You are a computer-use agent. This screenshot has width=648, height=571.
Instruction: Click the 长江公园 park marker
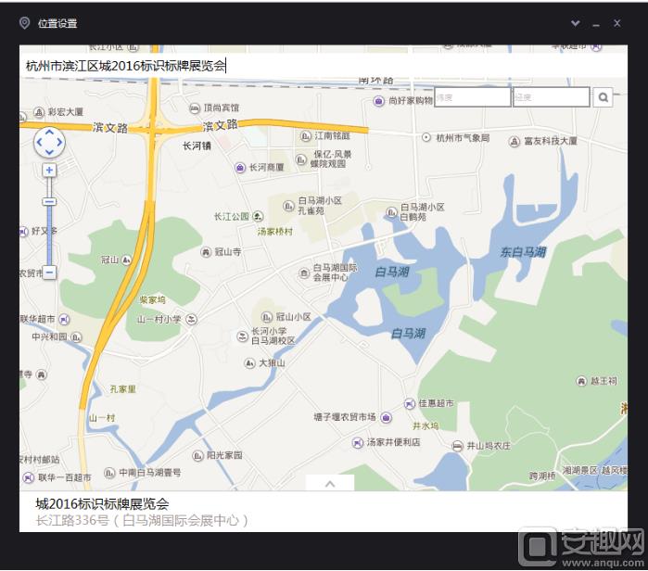click(257, 216)
